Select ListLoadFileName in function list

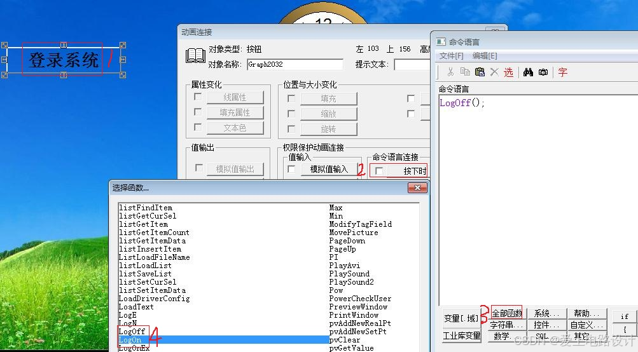154,257
